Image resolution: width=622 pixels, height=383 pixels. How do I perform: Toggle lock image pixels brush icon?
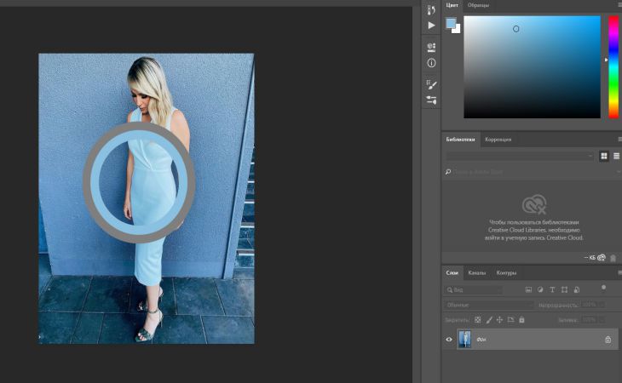coord(489,320)
